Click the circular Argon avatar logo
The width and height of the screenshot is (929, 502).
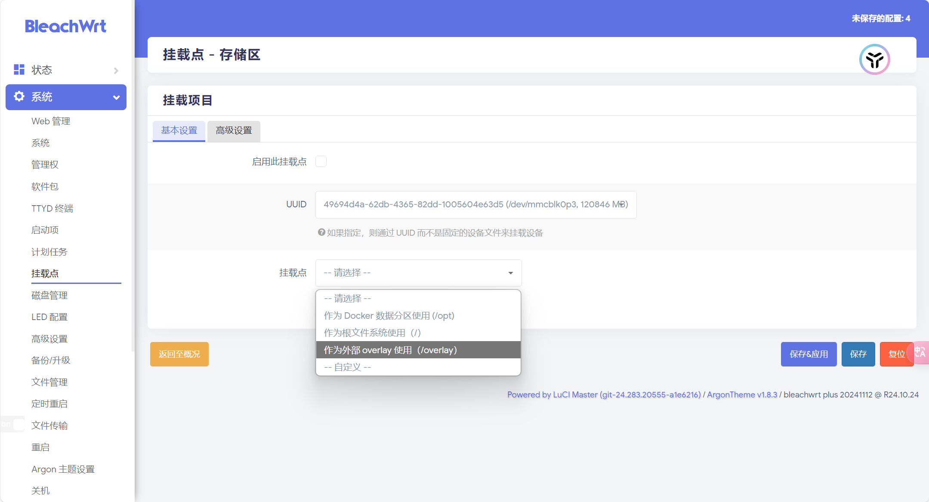874,59
